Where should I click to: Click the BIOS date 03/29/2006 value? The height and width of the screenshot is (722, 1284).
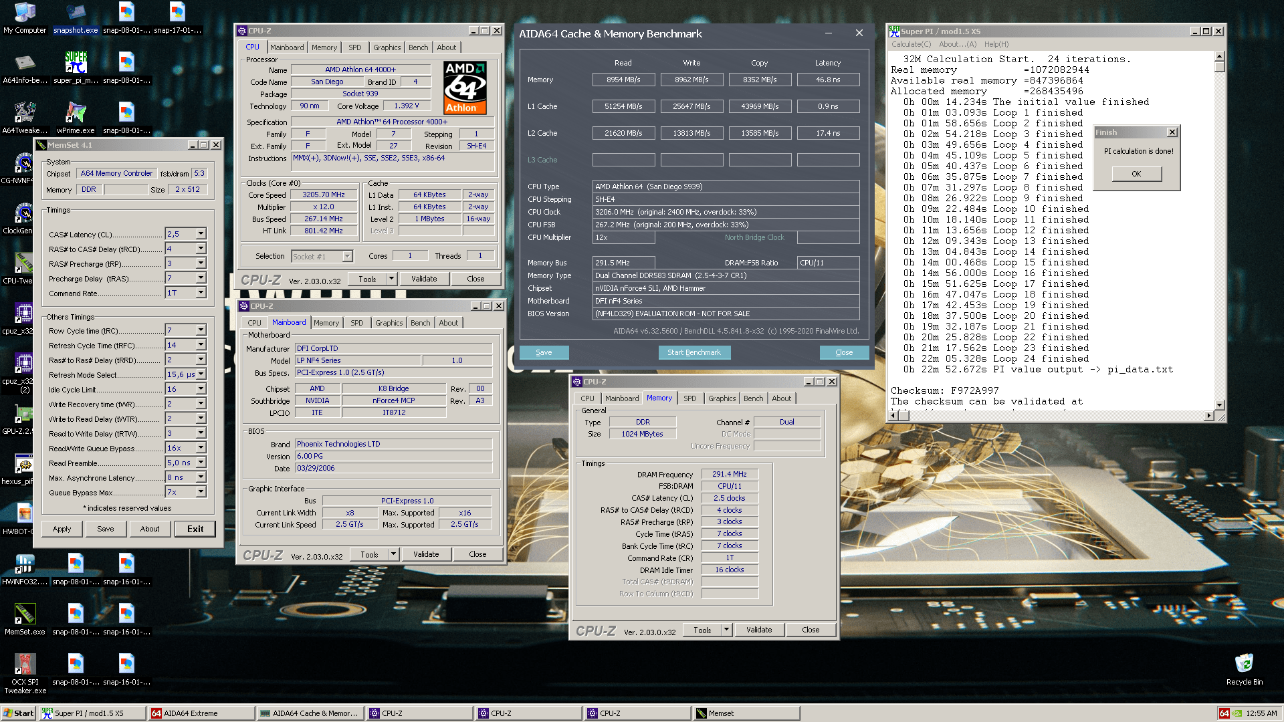(394, 468)
